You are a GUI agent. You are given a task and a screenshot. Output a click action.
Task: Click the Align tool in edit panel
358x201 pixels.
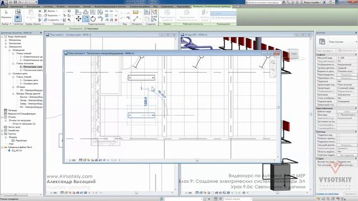pyautogui.click(x=78, y=12)
